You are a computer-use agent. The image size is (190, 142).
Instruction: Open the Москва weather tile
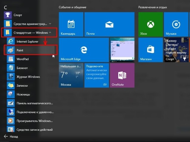[71, 75]
